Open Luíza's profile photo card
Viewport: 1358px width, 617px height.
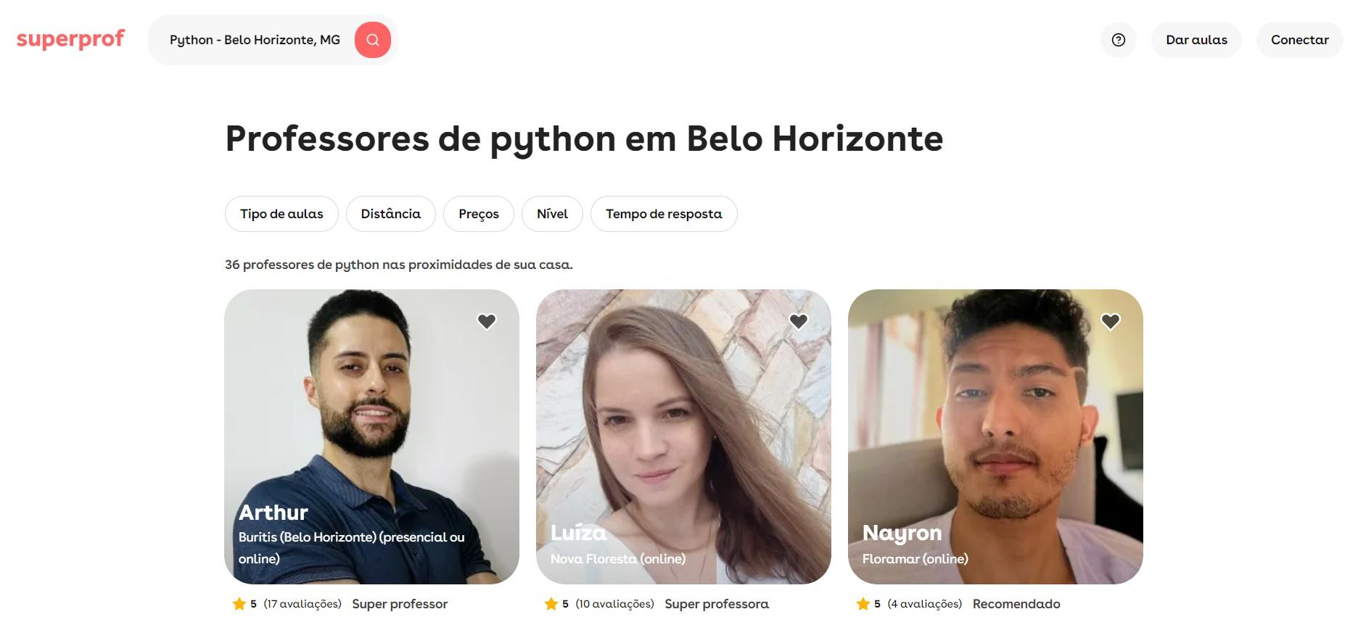coord(683,436)
